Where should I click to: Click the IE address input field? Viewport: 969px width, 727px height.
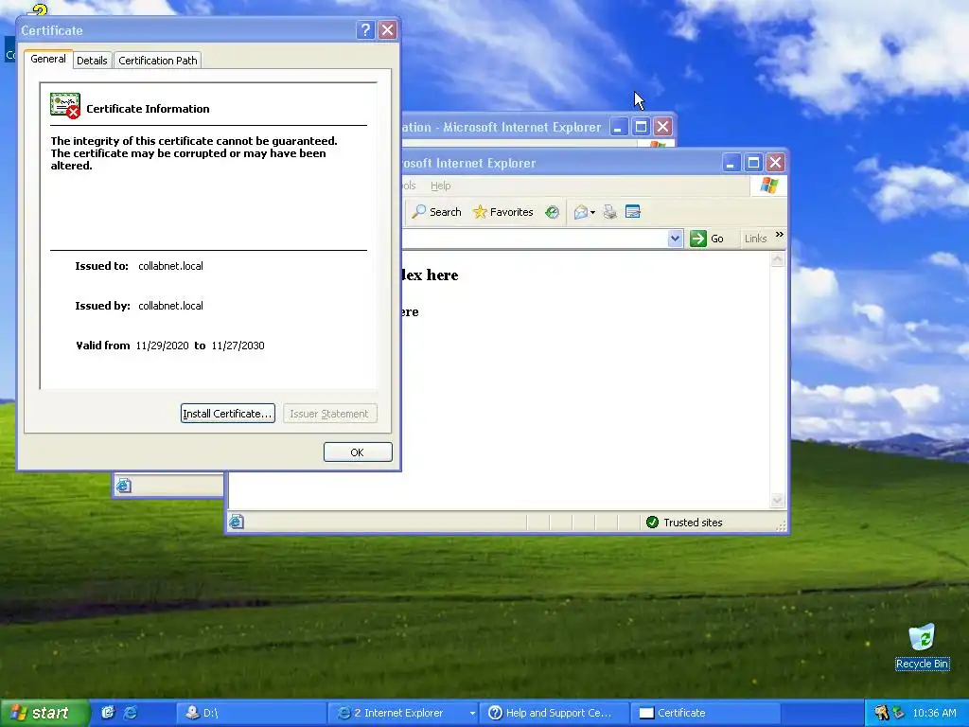pyautogui.click(x=535, y=239)
